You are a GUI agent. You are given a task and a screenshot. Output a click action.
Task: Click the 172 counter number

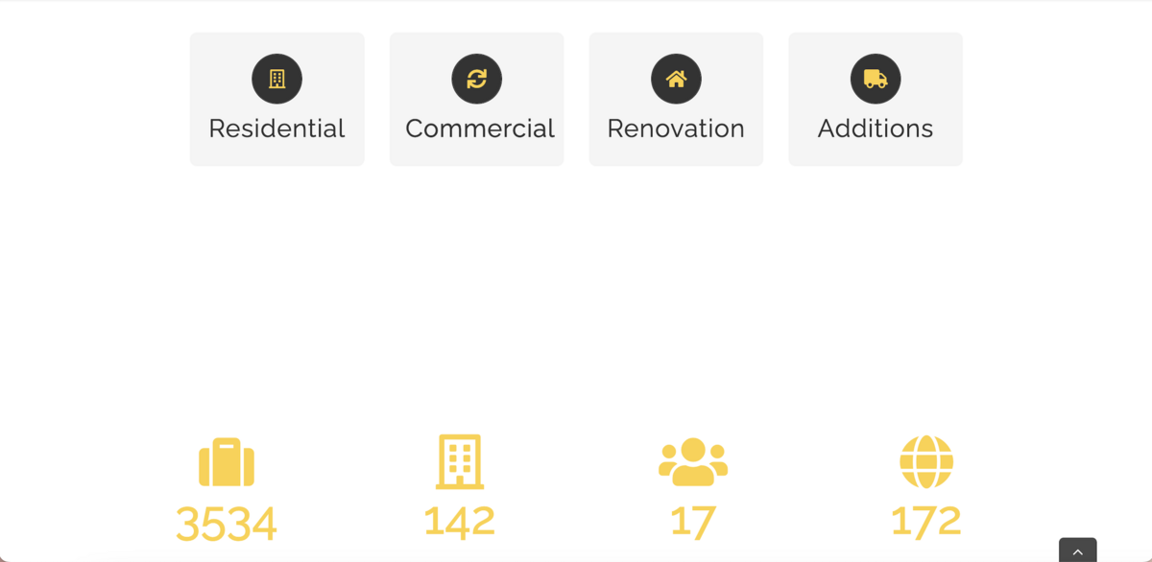[x=926, y=521]
